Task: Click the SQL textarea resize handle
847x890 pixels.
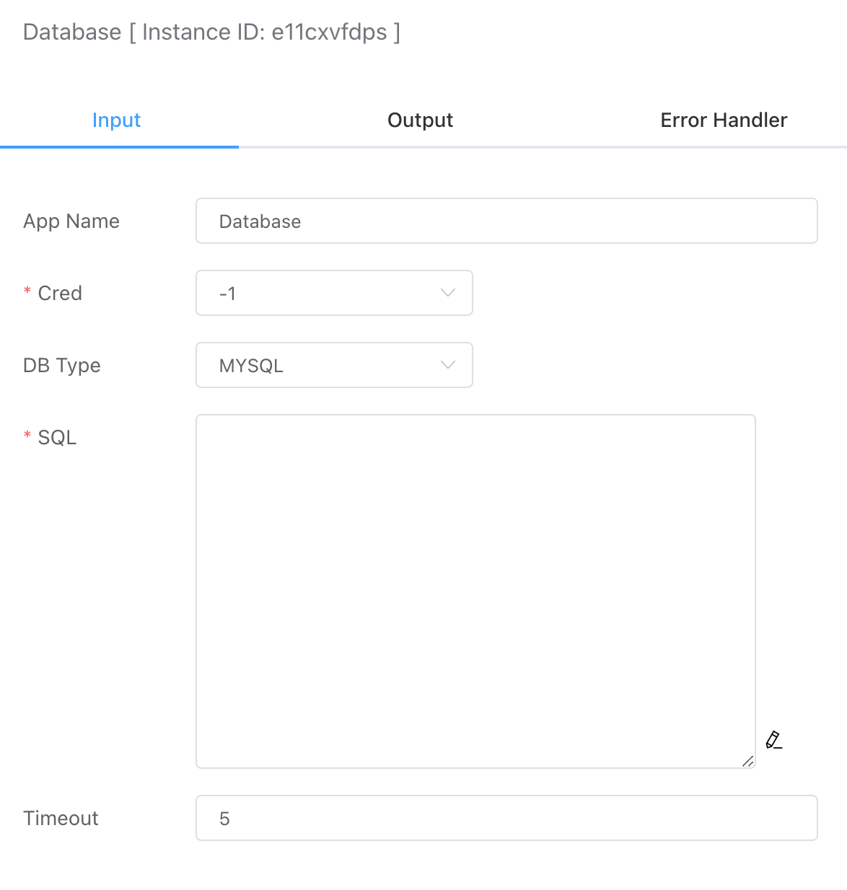Action: coord(747,760)
